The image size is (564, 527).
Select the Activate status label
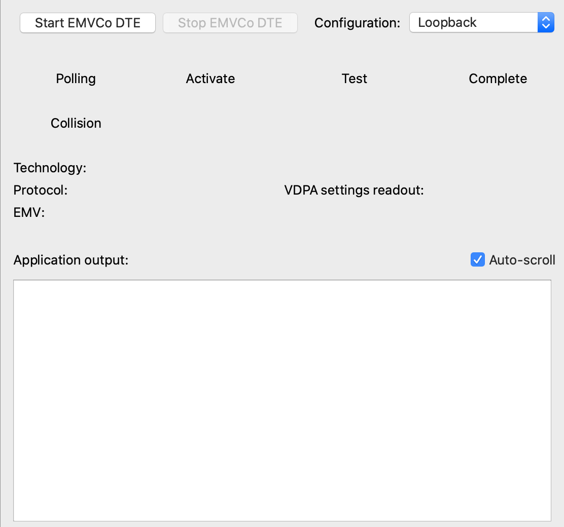[x=210, y=79]
